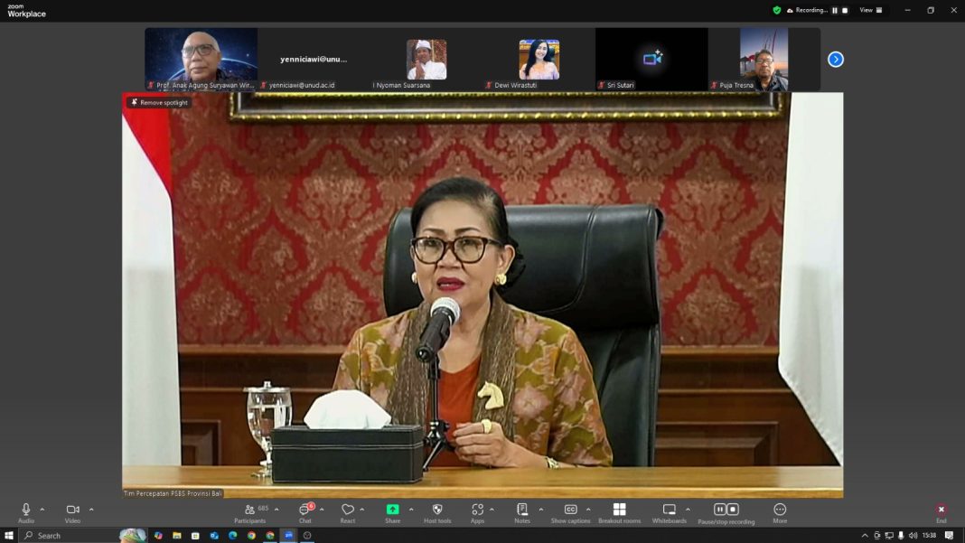
Task: Expand the React options arrow
Action: pos(361,509)
